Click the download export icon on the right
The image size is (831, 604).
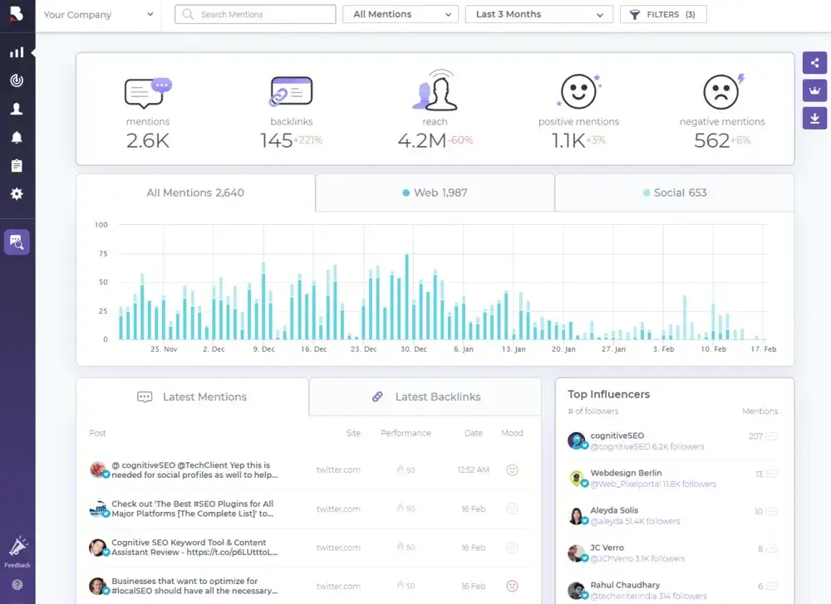click(x=815, y=117)
